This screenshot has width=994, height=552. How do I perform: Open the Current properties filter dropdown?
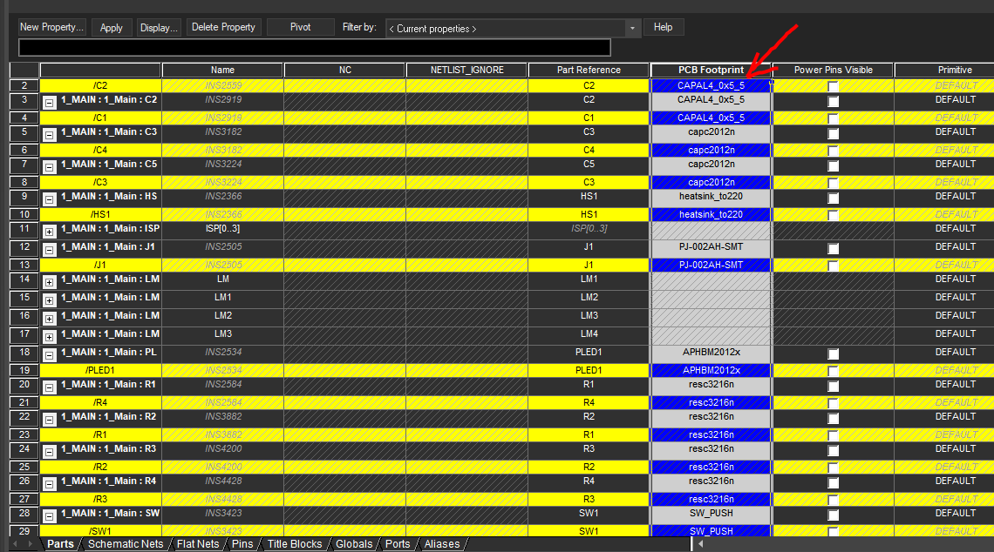pyautogui.click(x=630, y=29)
